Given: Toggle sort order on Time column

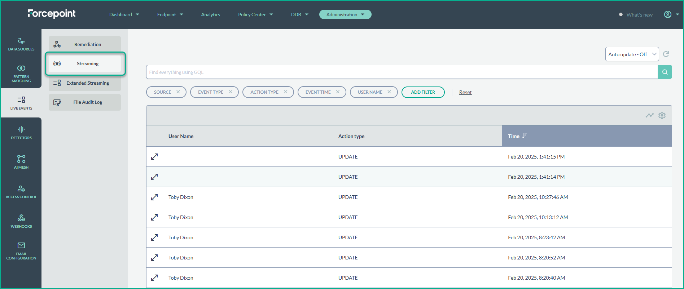Looking at the screenshot, I should 524,136.
